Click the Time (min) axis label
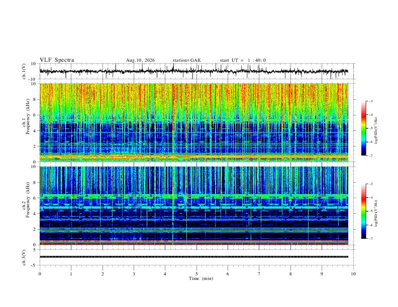 201,278
